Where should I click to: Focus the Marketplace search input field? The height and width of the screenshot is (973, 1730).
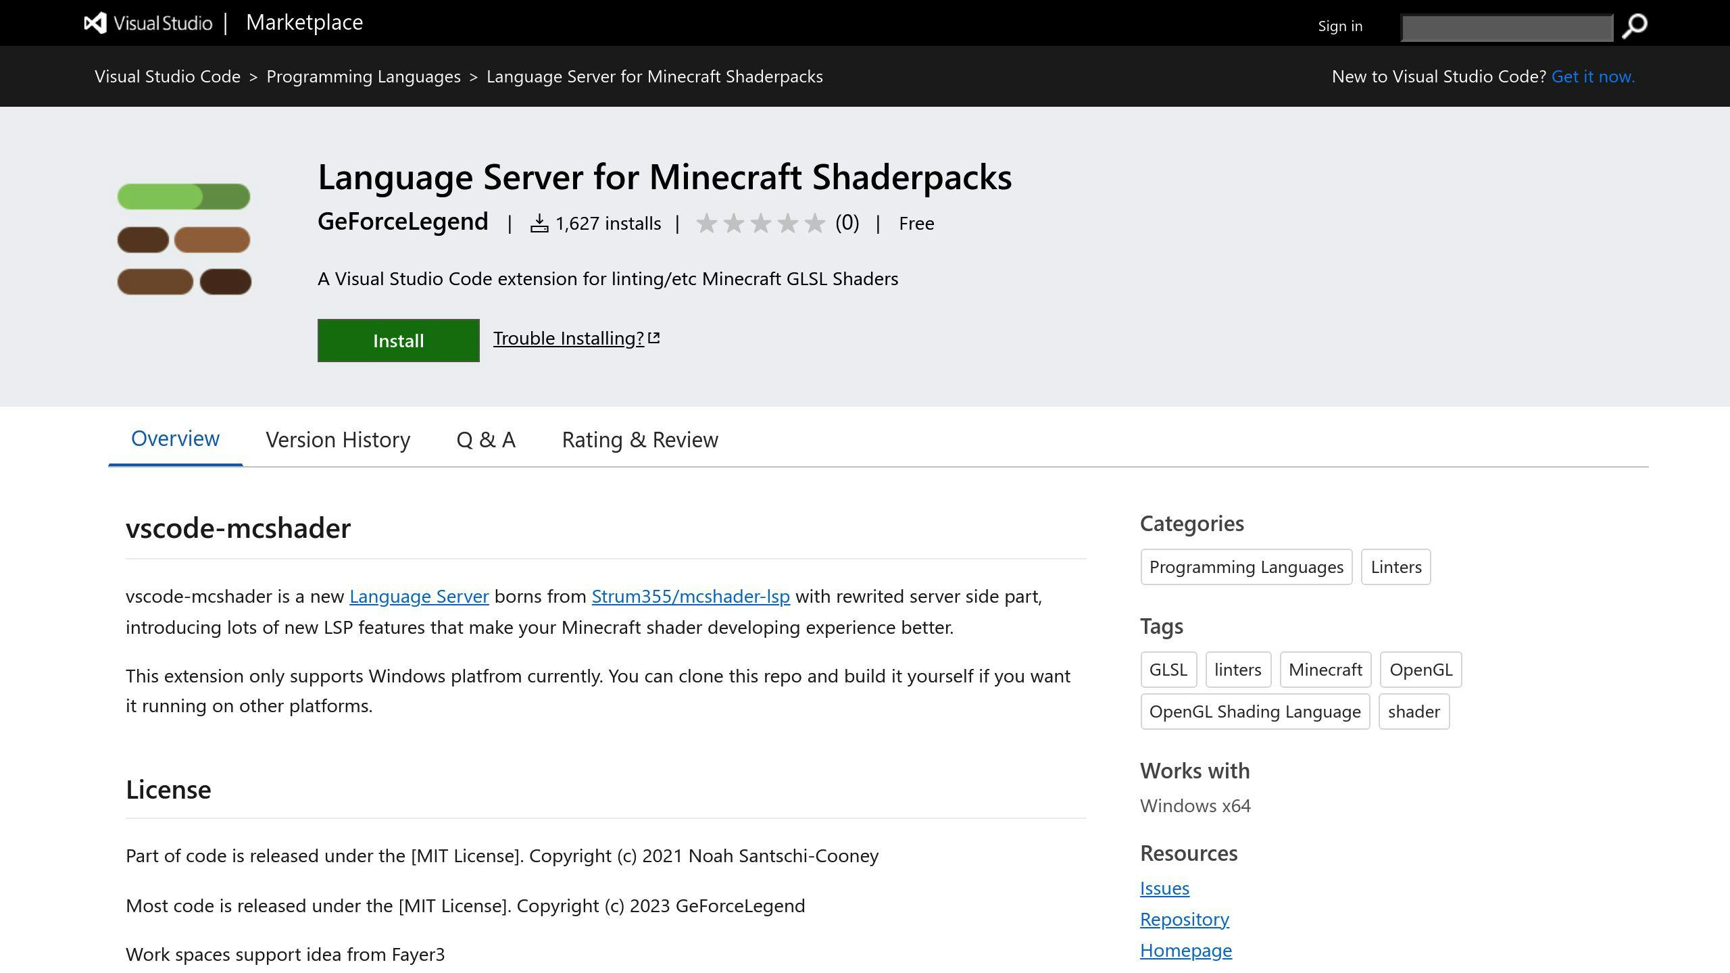click(x=1507, y=28)
